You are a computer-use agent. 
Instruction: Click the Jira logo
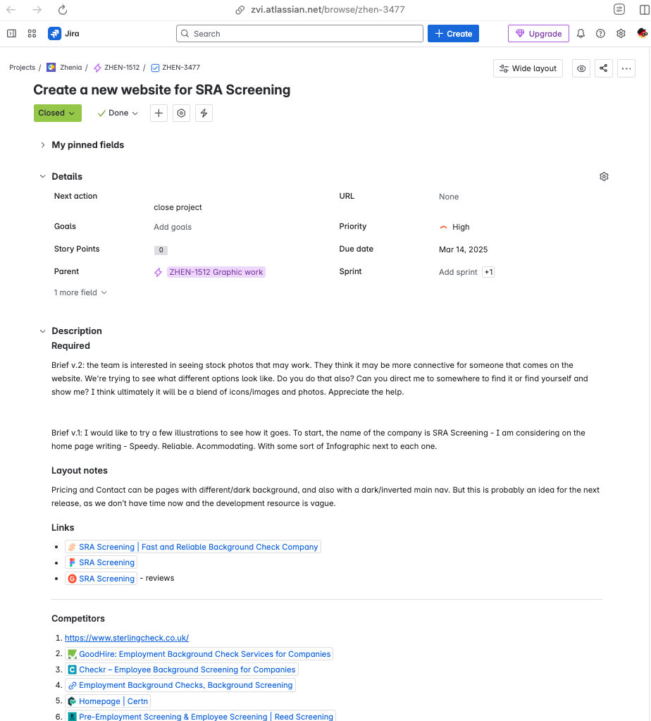point(64,34)
